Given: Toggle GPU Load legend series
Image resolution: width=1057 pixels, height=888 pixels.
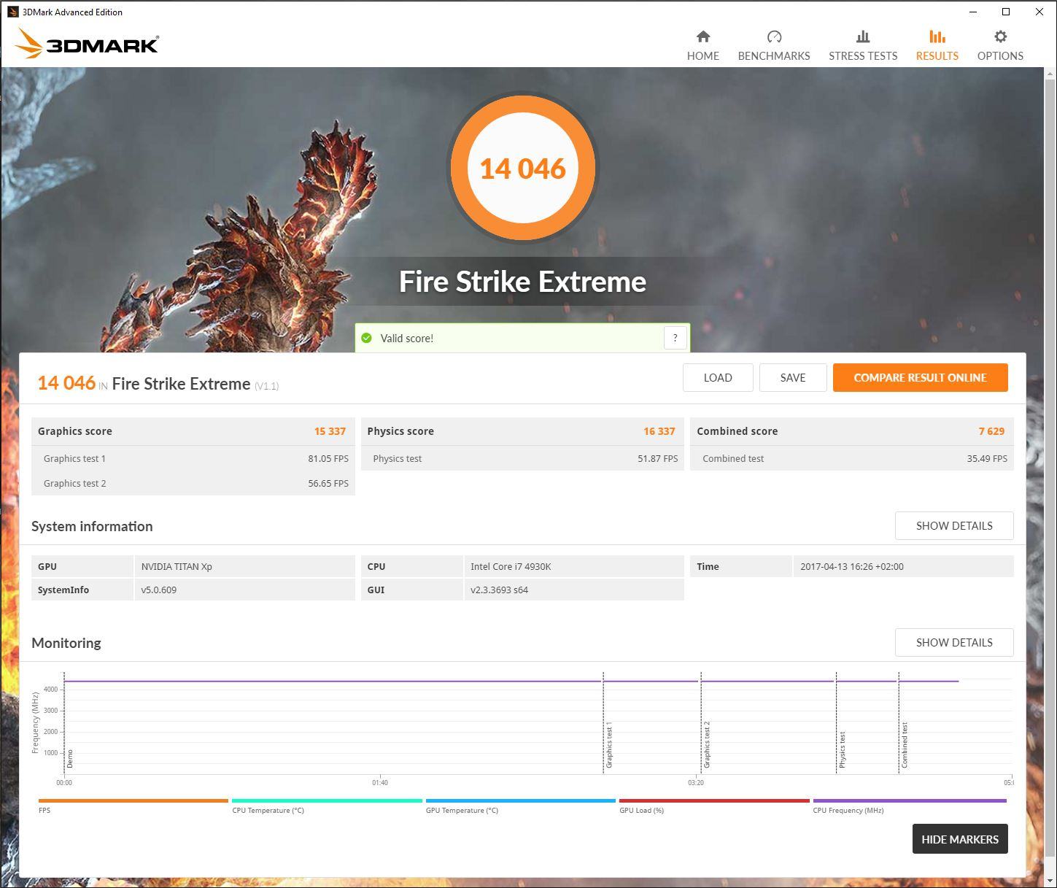Looking at the screenshot, I should tap(714, 806).
